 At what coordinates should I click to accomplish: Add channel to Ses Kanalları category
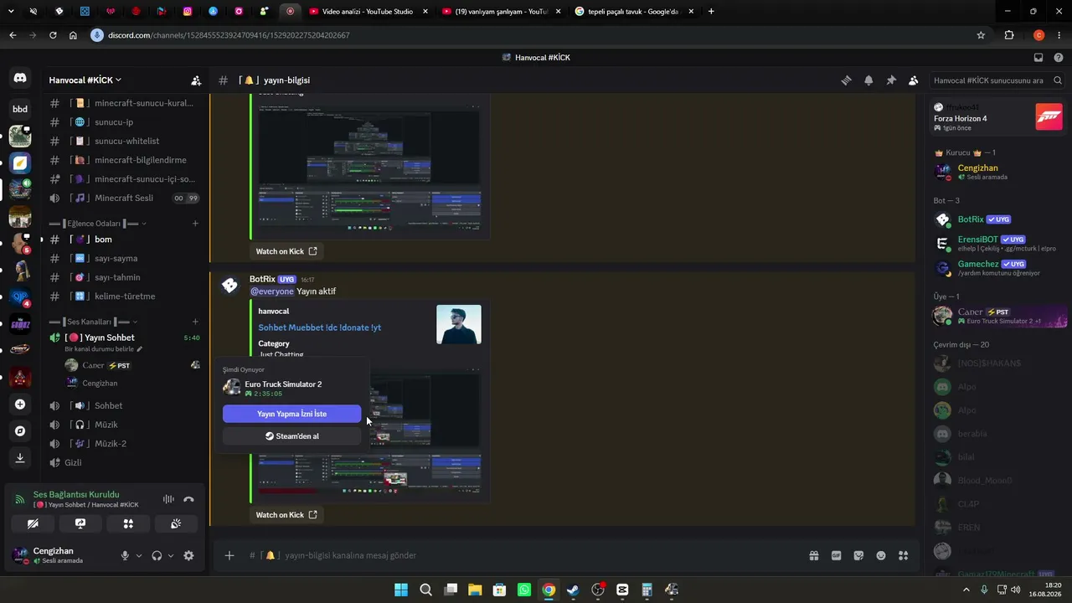(x=195, y=322)
